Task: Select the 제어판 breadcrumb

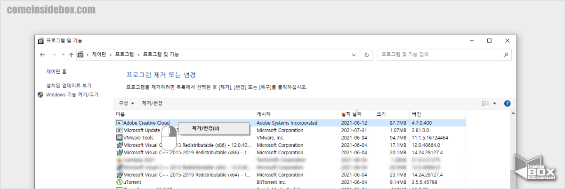Action: pyautogui.click(x=99, y=55)
